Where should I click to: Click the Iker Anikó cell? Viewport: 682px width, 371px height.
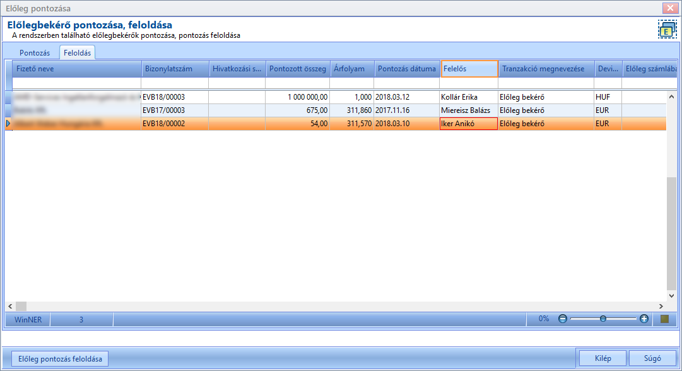469,124
